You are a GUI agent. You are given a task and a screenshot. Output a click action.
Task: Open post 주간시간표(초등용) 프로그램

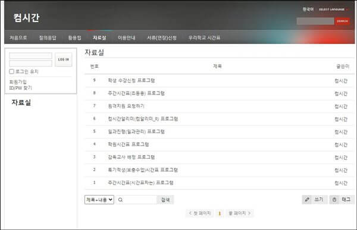tap(136, 93)
